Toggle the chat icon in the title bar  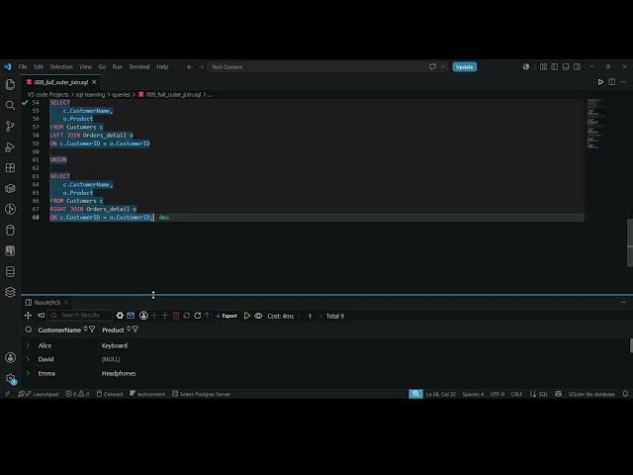point(433,66)
